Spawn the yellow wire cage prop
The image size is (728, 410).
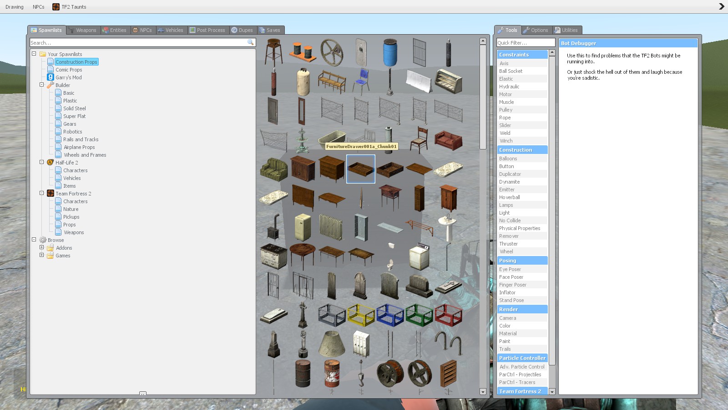pos(361,315)
